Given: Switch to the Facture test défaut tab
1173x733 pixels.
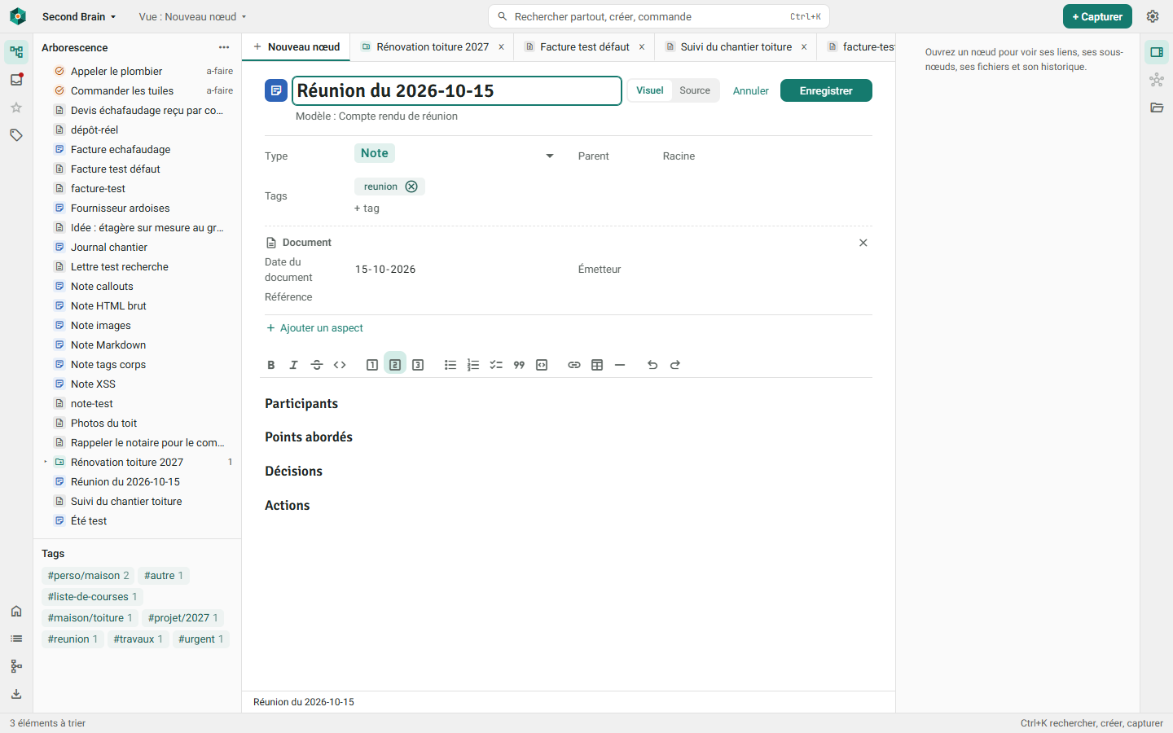Looking at the screenshot, I should click(x=585, y=47).
